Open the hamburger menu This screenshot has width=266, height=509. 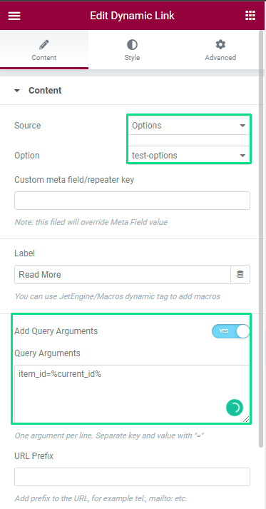point(14,16)
